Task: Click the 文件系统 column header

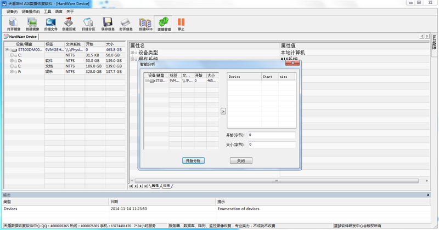Action: pyautogui.click(x=75, y=44)
